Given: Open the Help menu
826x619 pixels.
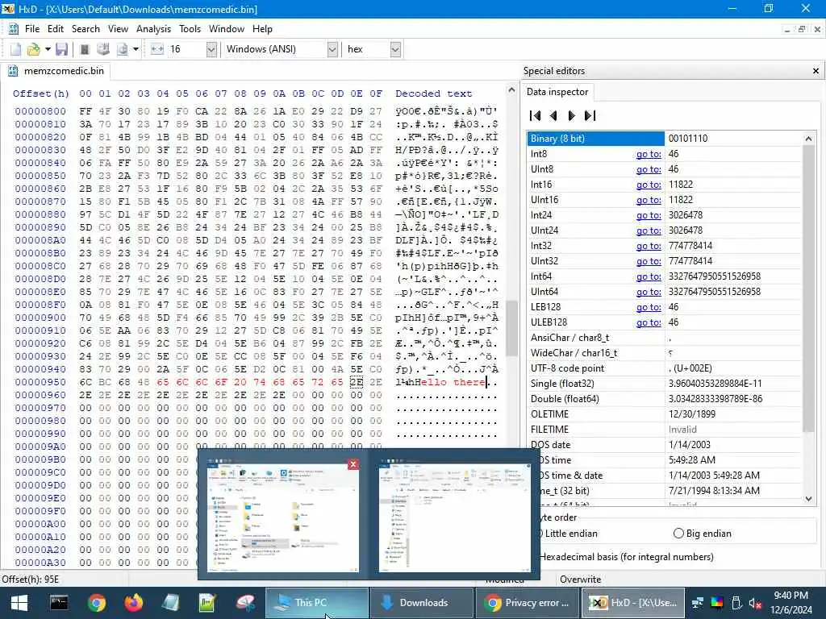Looking at the screenshot, I should pyautogui.click(x=262, y=29).
